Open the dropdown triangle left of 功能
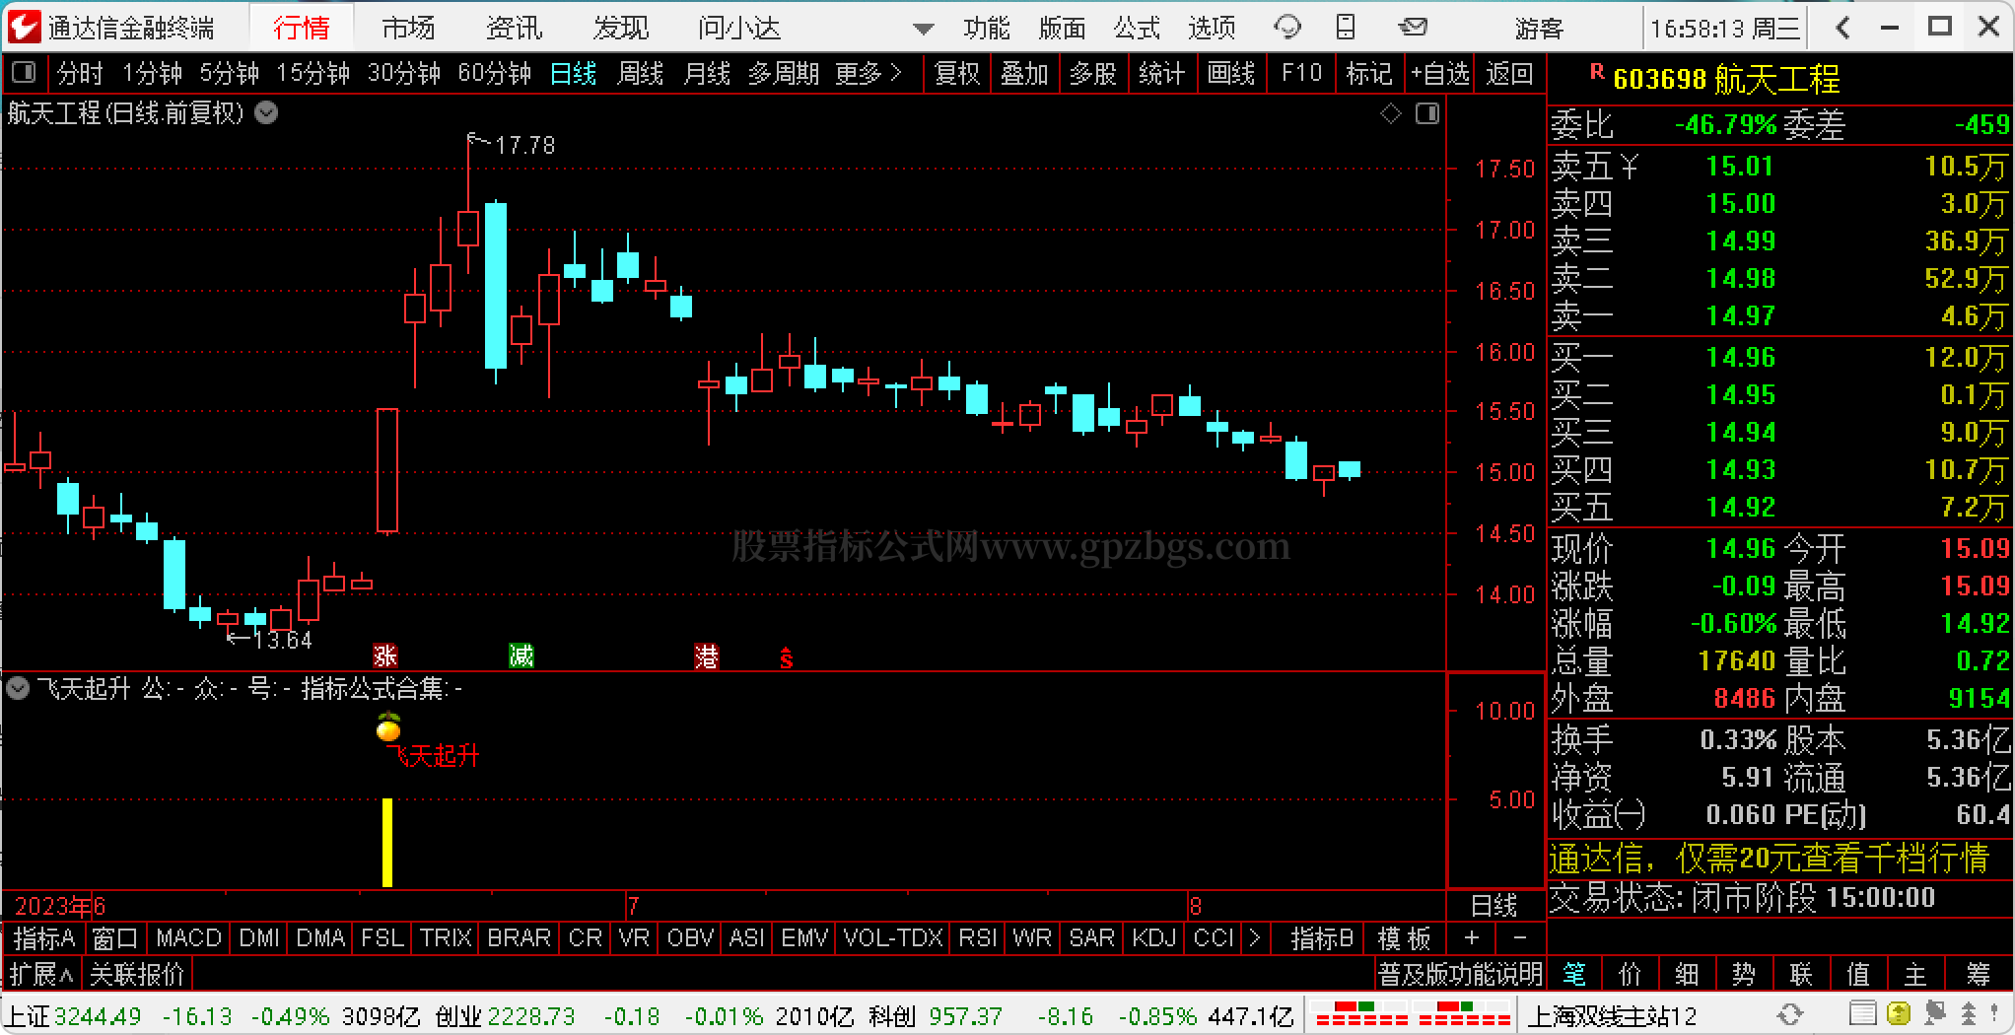2015x1035 pixels. pyautogui.click(x=924, y=30)
